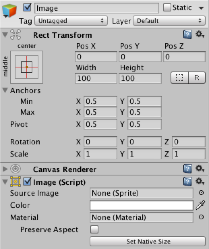209x249 pixels.
Task: Toggle the GameObject active checkbox
Action: click(28, 7)
